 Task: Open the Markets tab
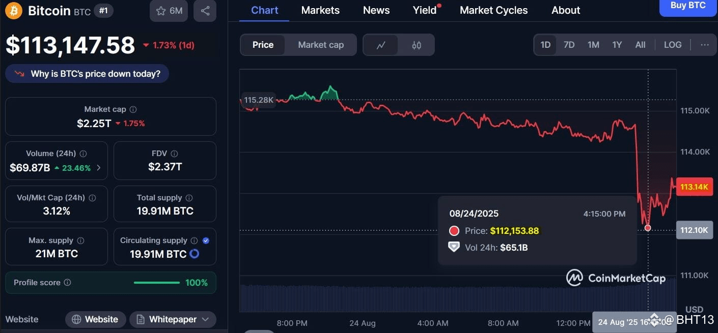point(320,10)
